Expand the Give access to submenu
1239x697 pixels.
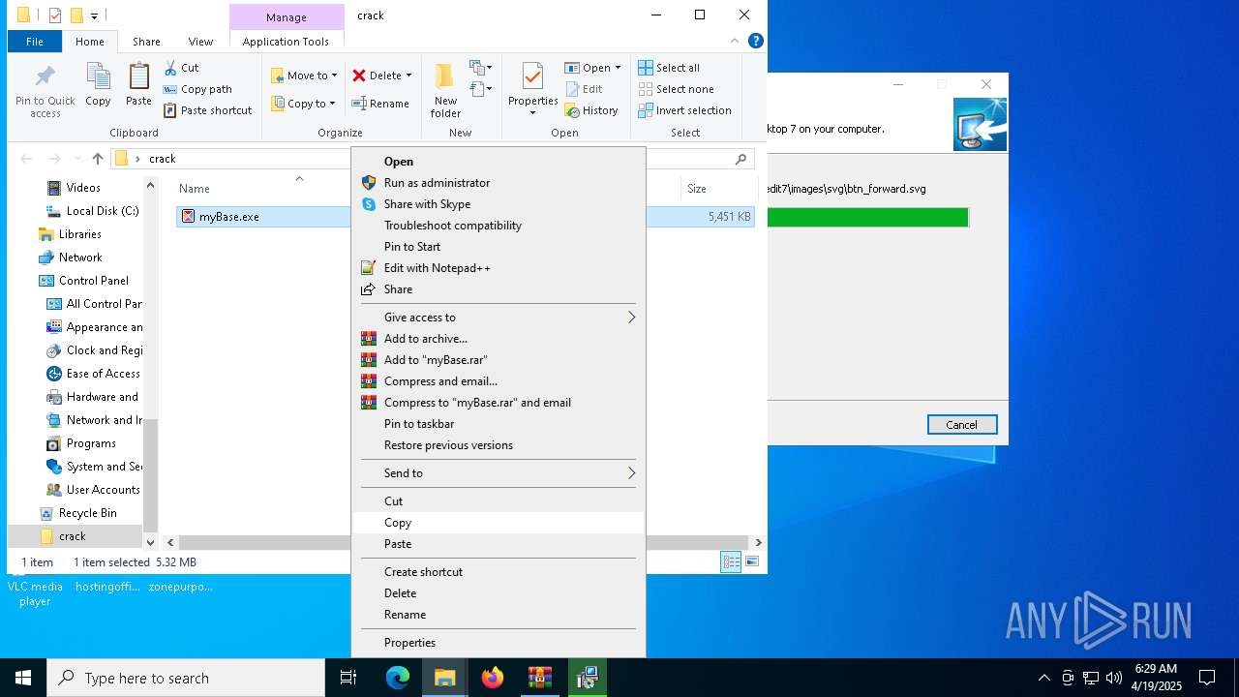point(498,318)
